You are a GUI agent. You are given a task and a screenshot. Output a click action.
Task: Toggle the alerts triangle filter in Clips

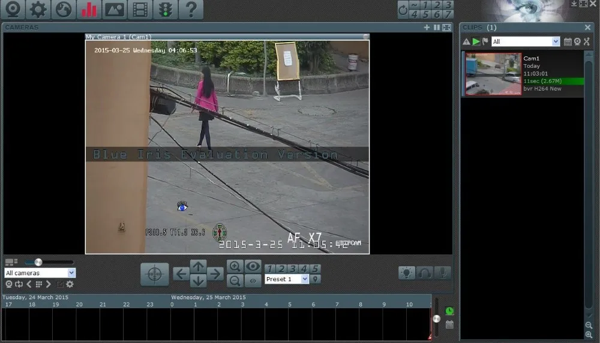click(x=466, y=42)
